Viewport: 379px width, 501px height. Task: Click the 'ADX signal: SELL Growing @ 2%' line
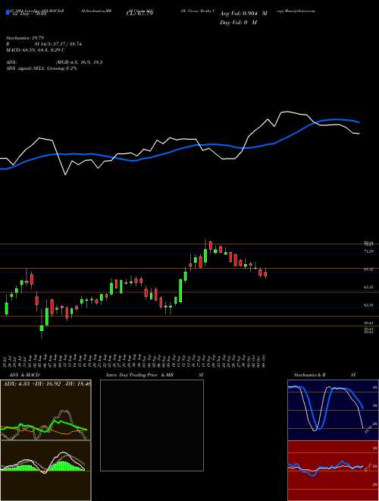(42, 68)
